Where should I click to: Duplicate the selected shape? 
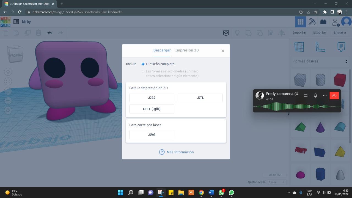pos(28,33)
